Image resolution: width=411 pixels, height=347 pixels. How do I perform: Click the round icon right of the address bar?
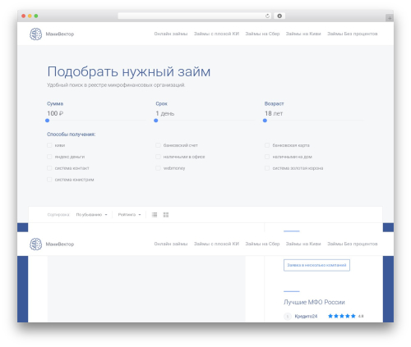[279, 16]
